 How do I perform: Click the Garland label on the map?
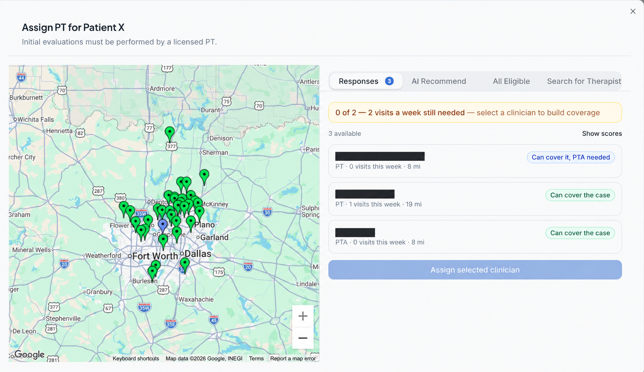tap(215, 237)
